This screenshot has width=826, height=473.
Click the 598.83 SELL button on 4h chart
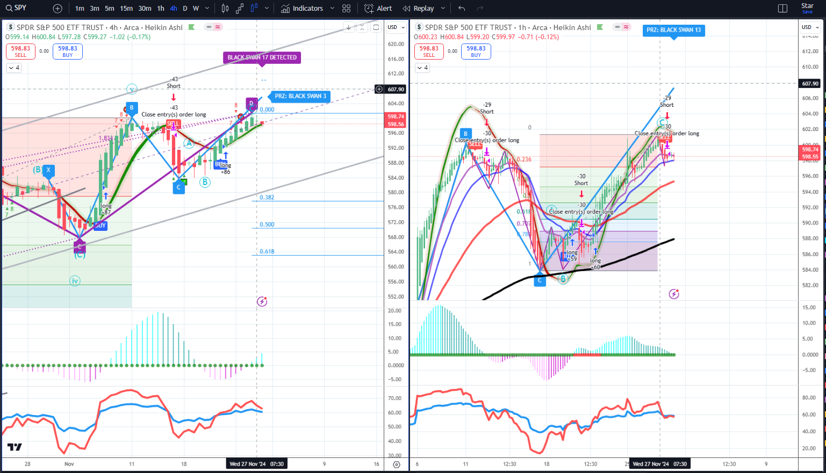pyautogui.click(x=20, y=52)
